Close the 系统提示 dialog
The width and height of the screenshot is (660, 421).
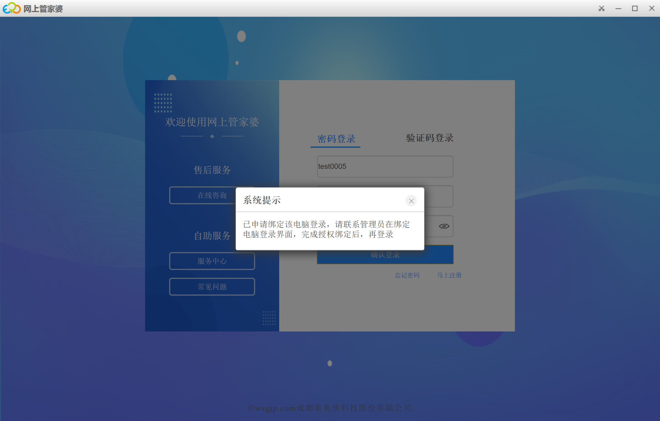coord(411,201)
